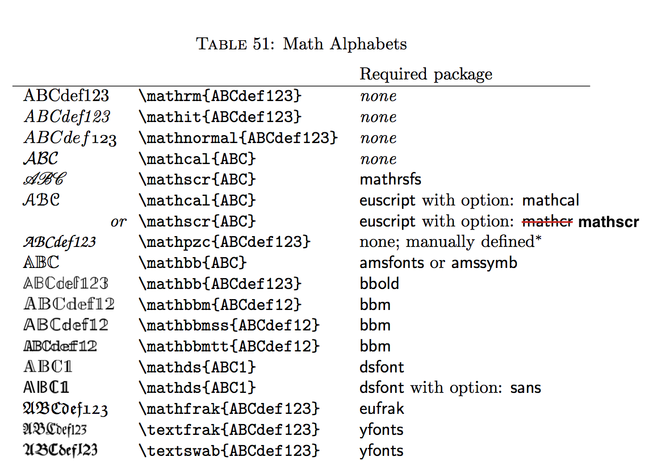Click the "Required package" column header
Viewport: 661px width, 461px height.
[426, 74]
